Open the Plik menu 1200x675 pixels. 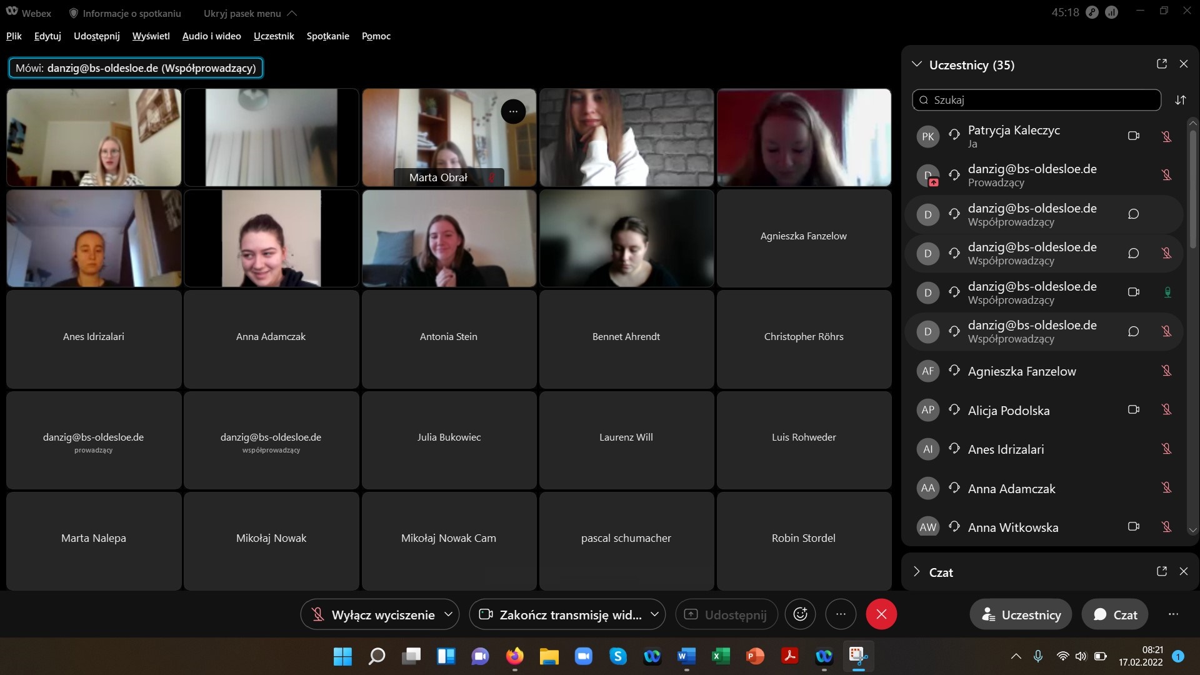(14, 36)
